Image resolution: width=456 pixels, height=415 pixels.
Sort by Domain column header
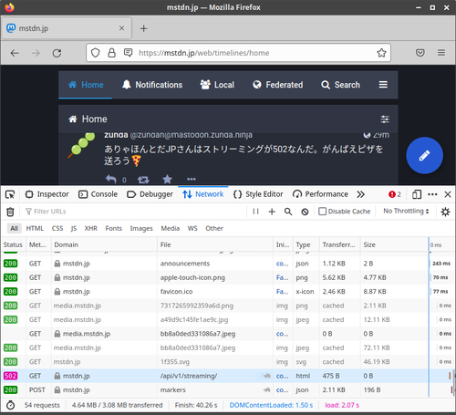pos(104,244)
